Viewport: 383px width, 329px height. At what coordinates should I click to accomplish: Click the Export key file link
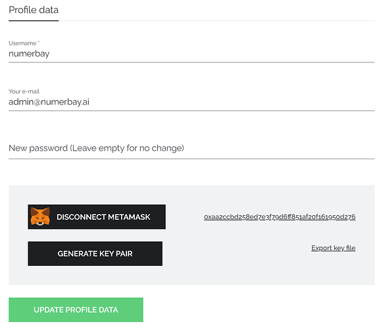coord(333,248)
